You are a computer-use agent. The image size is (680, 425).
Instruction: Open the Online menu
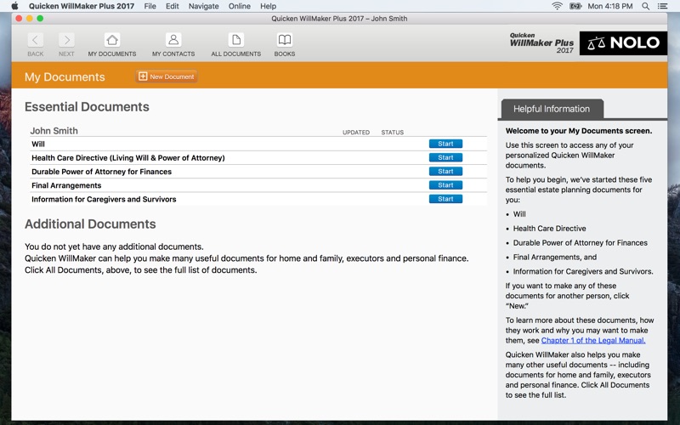(x=240, y=6)
